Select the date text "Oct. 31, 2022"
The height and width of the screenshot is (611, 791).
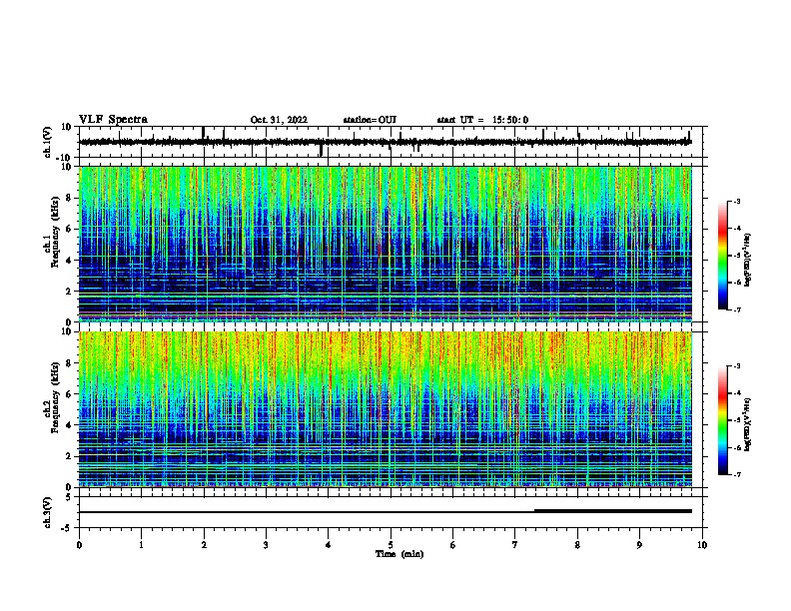(x=279, y=120)
